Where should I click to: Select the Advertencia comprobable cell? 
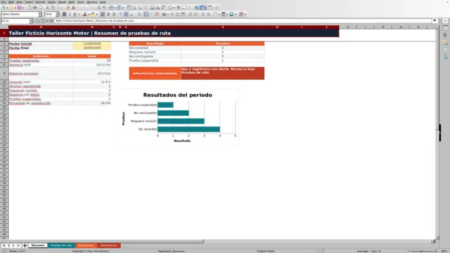(x=155, y=73)
